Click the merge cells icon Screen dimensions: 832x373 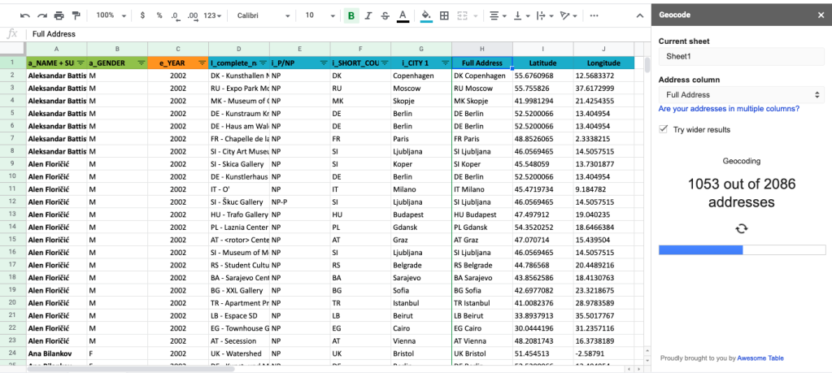click(462, 16)
